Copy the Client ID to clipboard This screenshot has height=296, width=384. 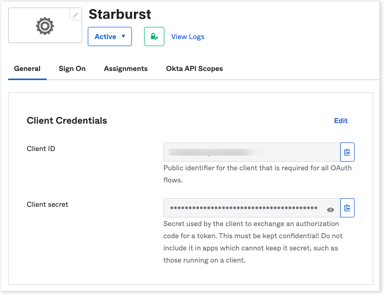coord(347,152)
